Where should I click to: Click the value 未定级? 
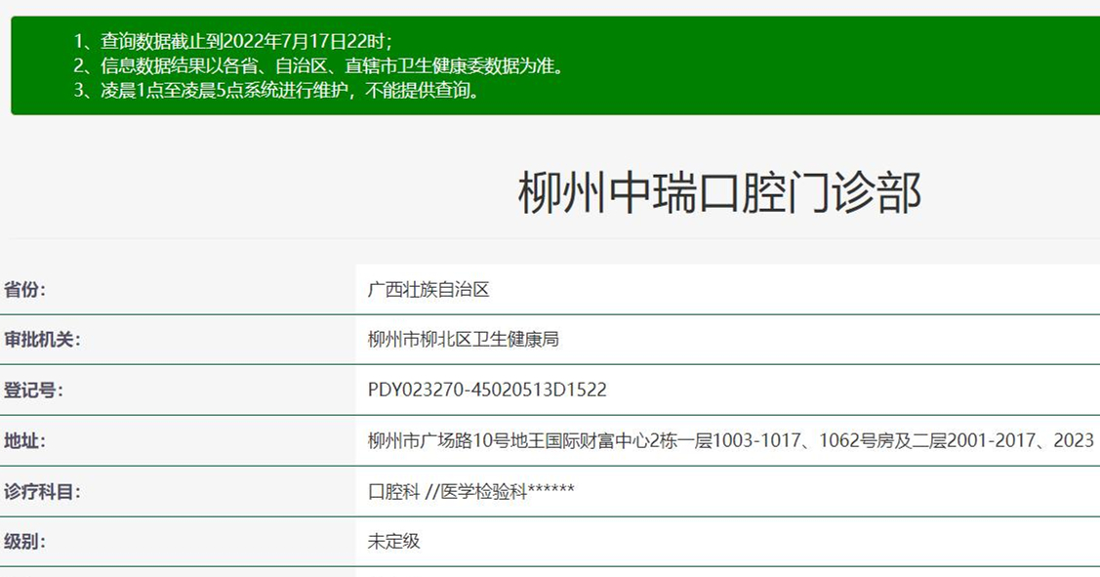[x=393, y=541]
